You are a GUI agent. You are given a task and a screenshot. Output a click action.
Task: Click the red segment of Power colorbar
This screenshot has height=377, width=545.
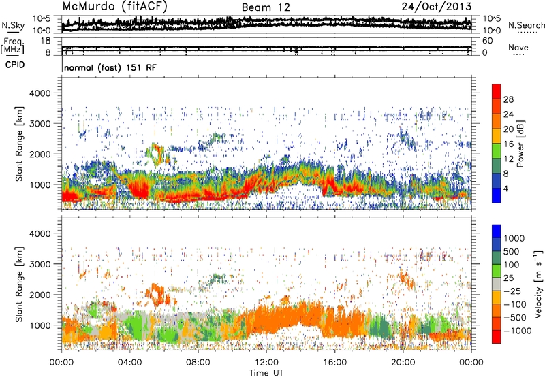[497, 92]
